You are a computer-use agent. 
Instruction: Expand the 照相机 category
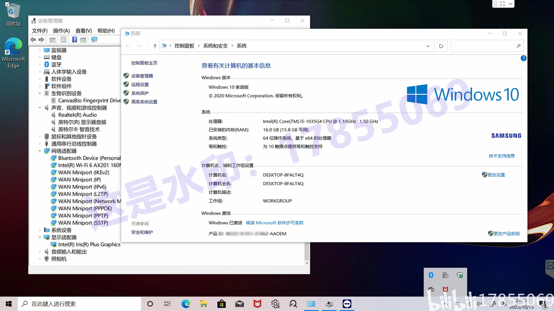(x=40, y=259)
